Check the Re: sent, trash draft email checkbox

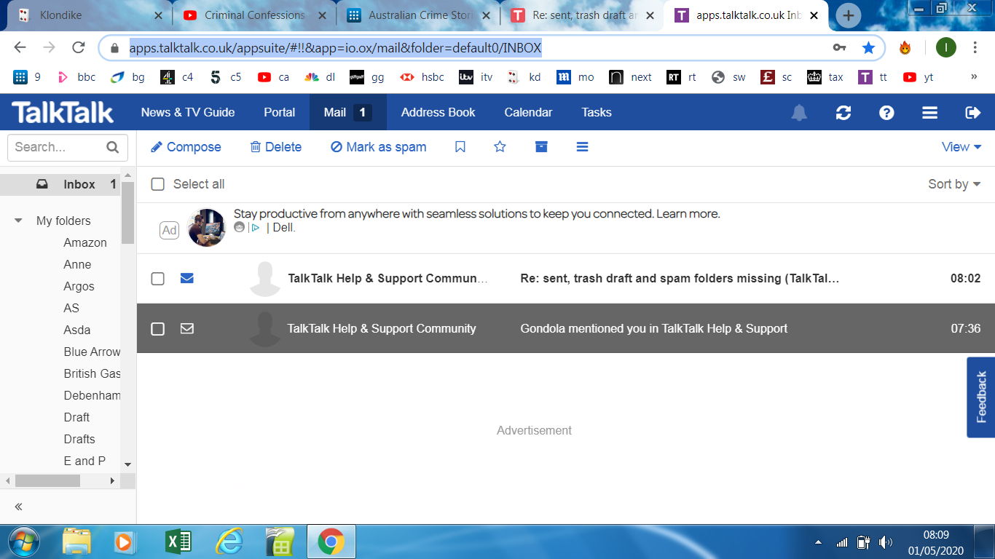(157, 278)
